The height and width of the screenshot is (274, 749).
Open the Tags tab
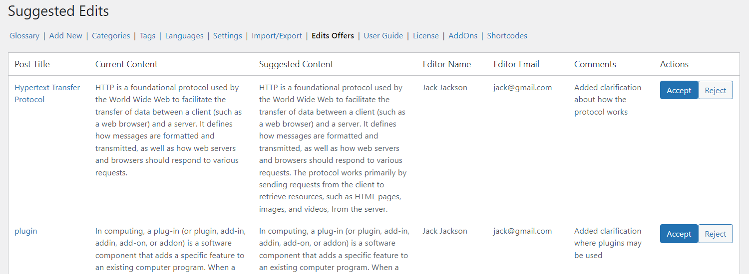point(147,36)
